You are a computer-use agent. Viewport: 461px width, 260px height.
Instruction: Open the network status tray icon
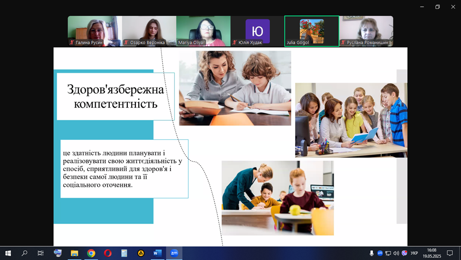click(388, 253)
